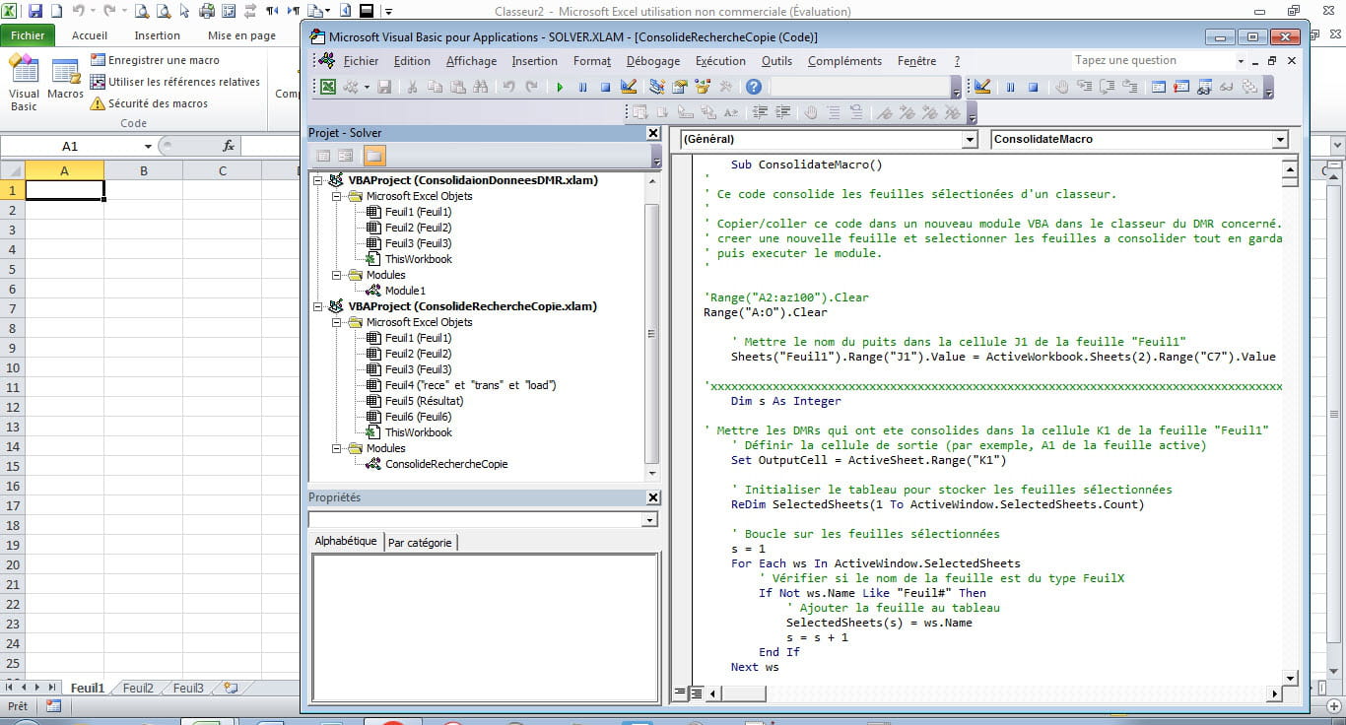Close the Projet - Solver pane
The width and height of the screenshot is (1346, 725).
(652, 133)
